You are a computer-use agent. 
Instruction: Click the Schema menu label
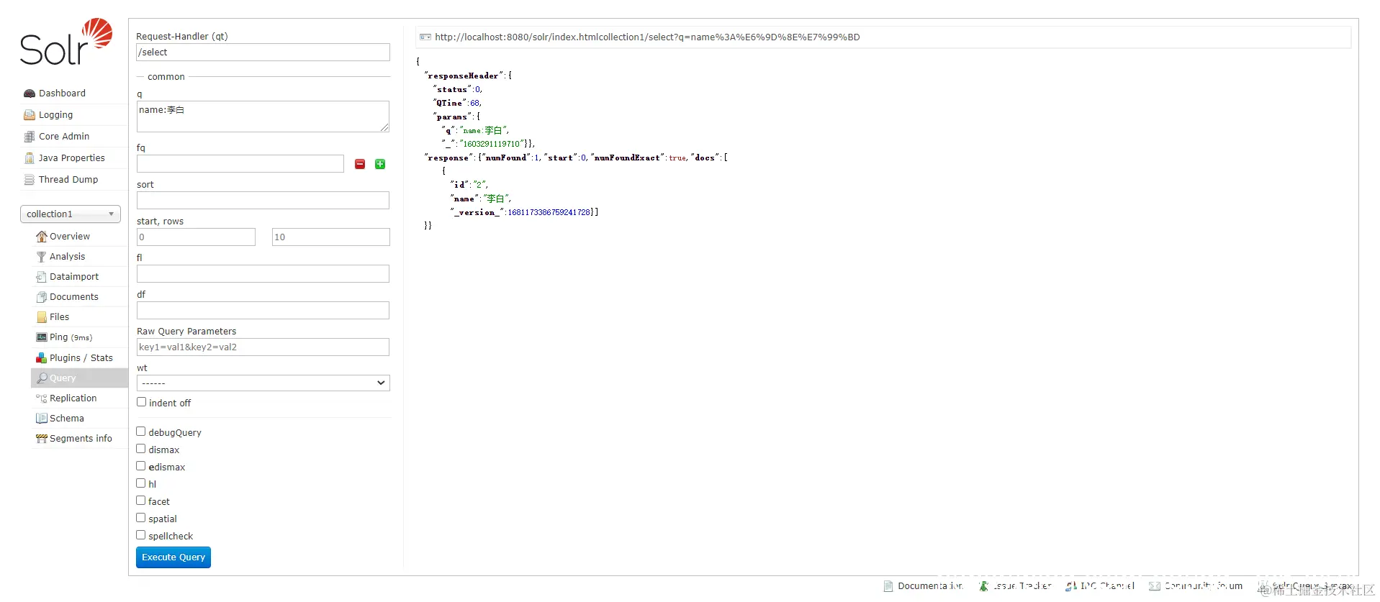click(67, 419)
